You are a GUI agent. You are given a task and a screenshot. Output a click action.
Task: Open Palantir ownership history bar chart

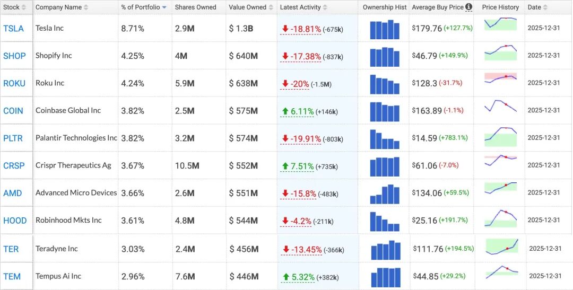pyautogui.click(x=385, y=139)
